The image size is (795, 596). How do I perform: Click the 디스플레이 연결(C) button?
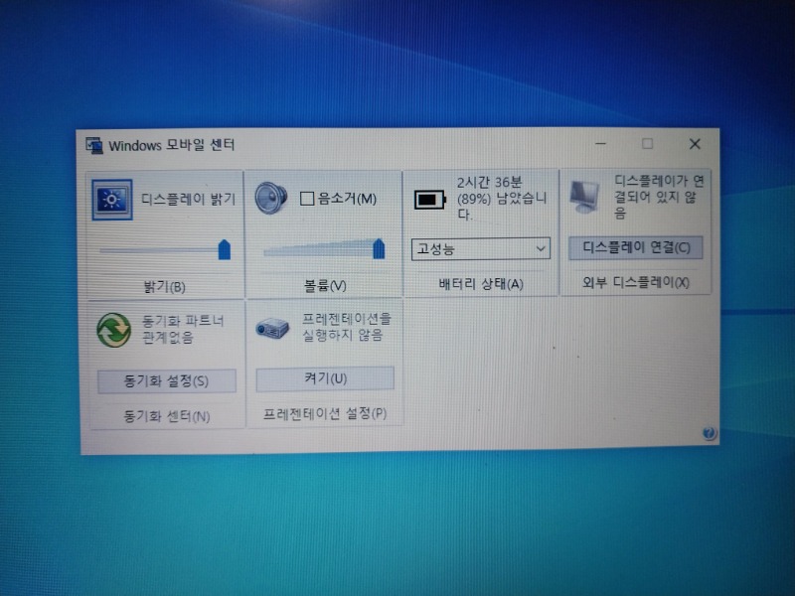(636, 247)
